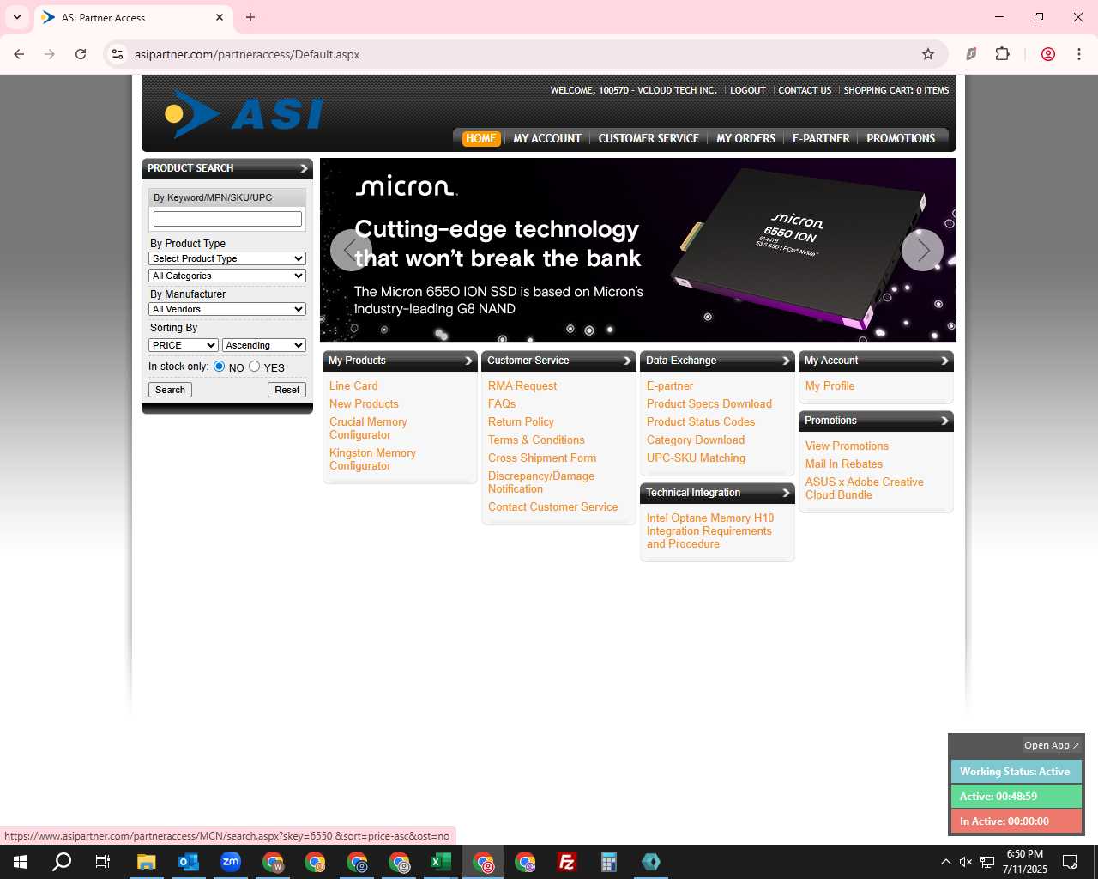Image resolution: width=1098 pixels, height=879 pixels.
Task: Open FileZilla from the taskbar
Action: [567, 862]
